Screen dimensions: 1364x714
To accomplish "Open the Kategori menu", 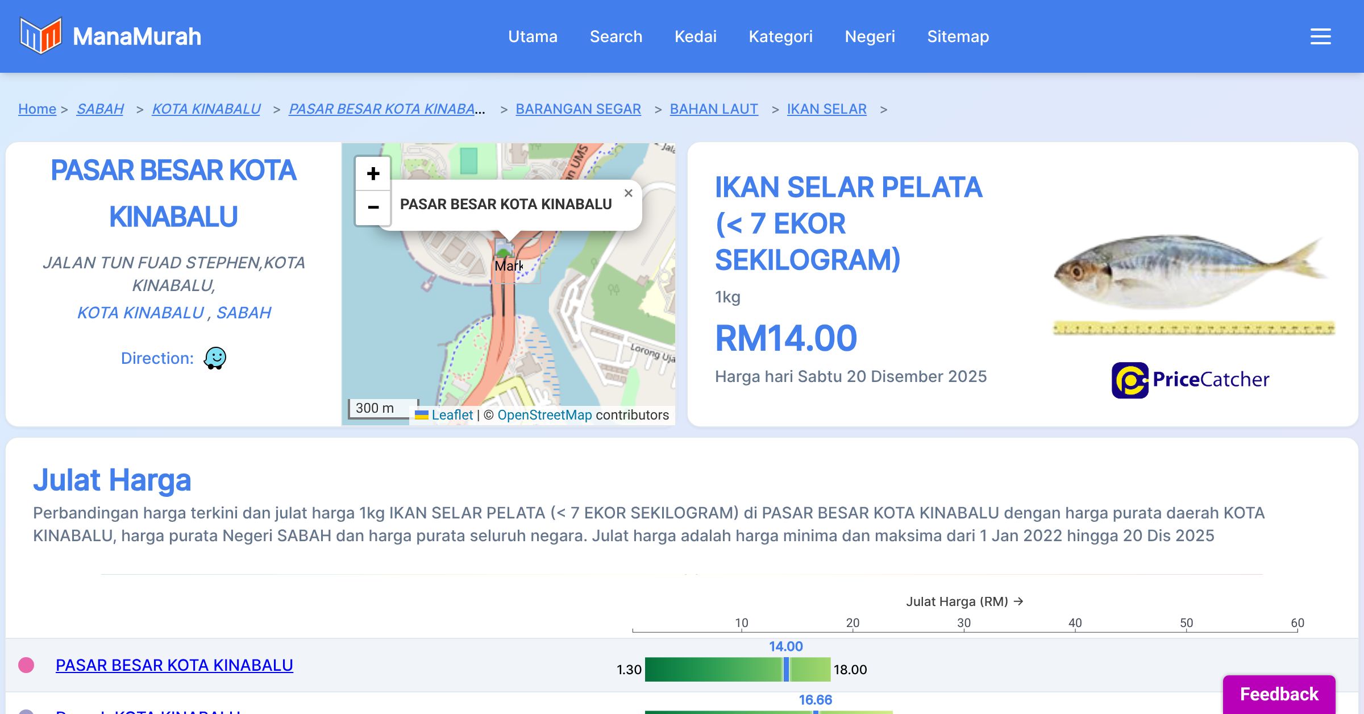I will point(780,36).
